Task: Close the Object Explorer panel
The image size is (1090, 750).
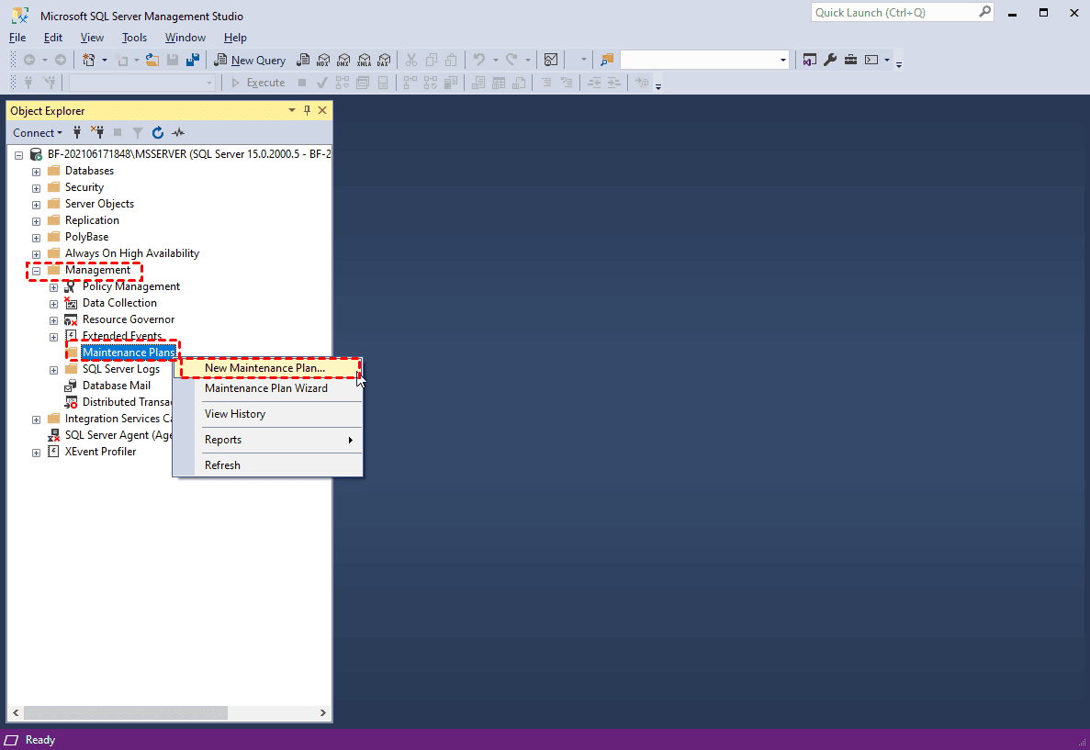Action: (x=322, y=110)
